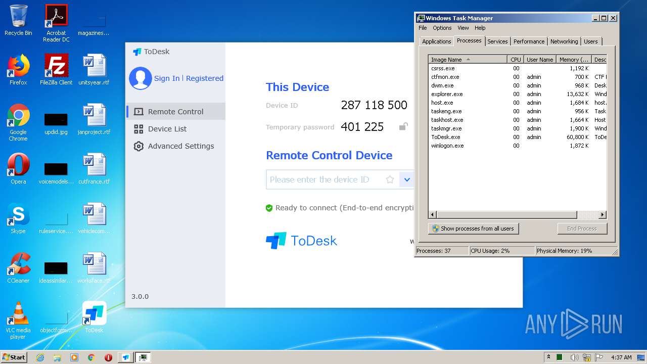The height and width of the screenshot is (364, 647).
Task: Click the user avatar icon in ToDesk
Action: coord(141,78)
